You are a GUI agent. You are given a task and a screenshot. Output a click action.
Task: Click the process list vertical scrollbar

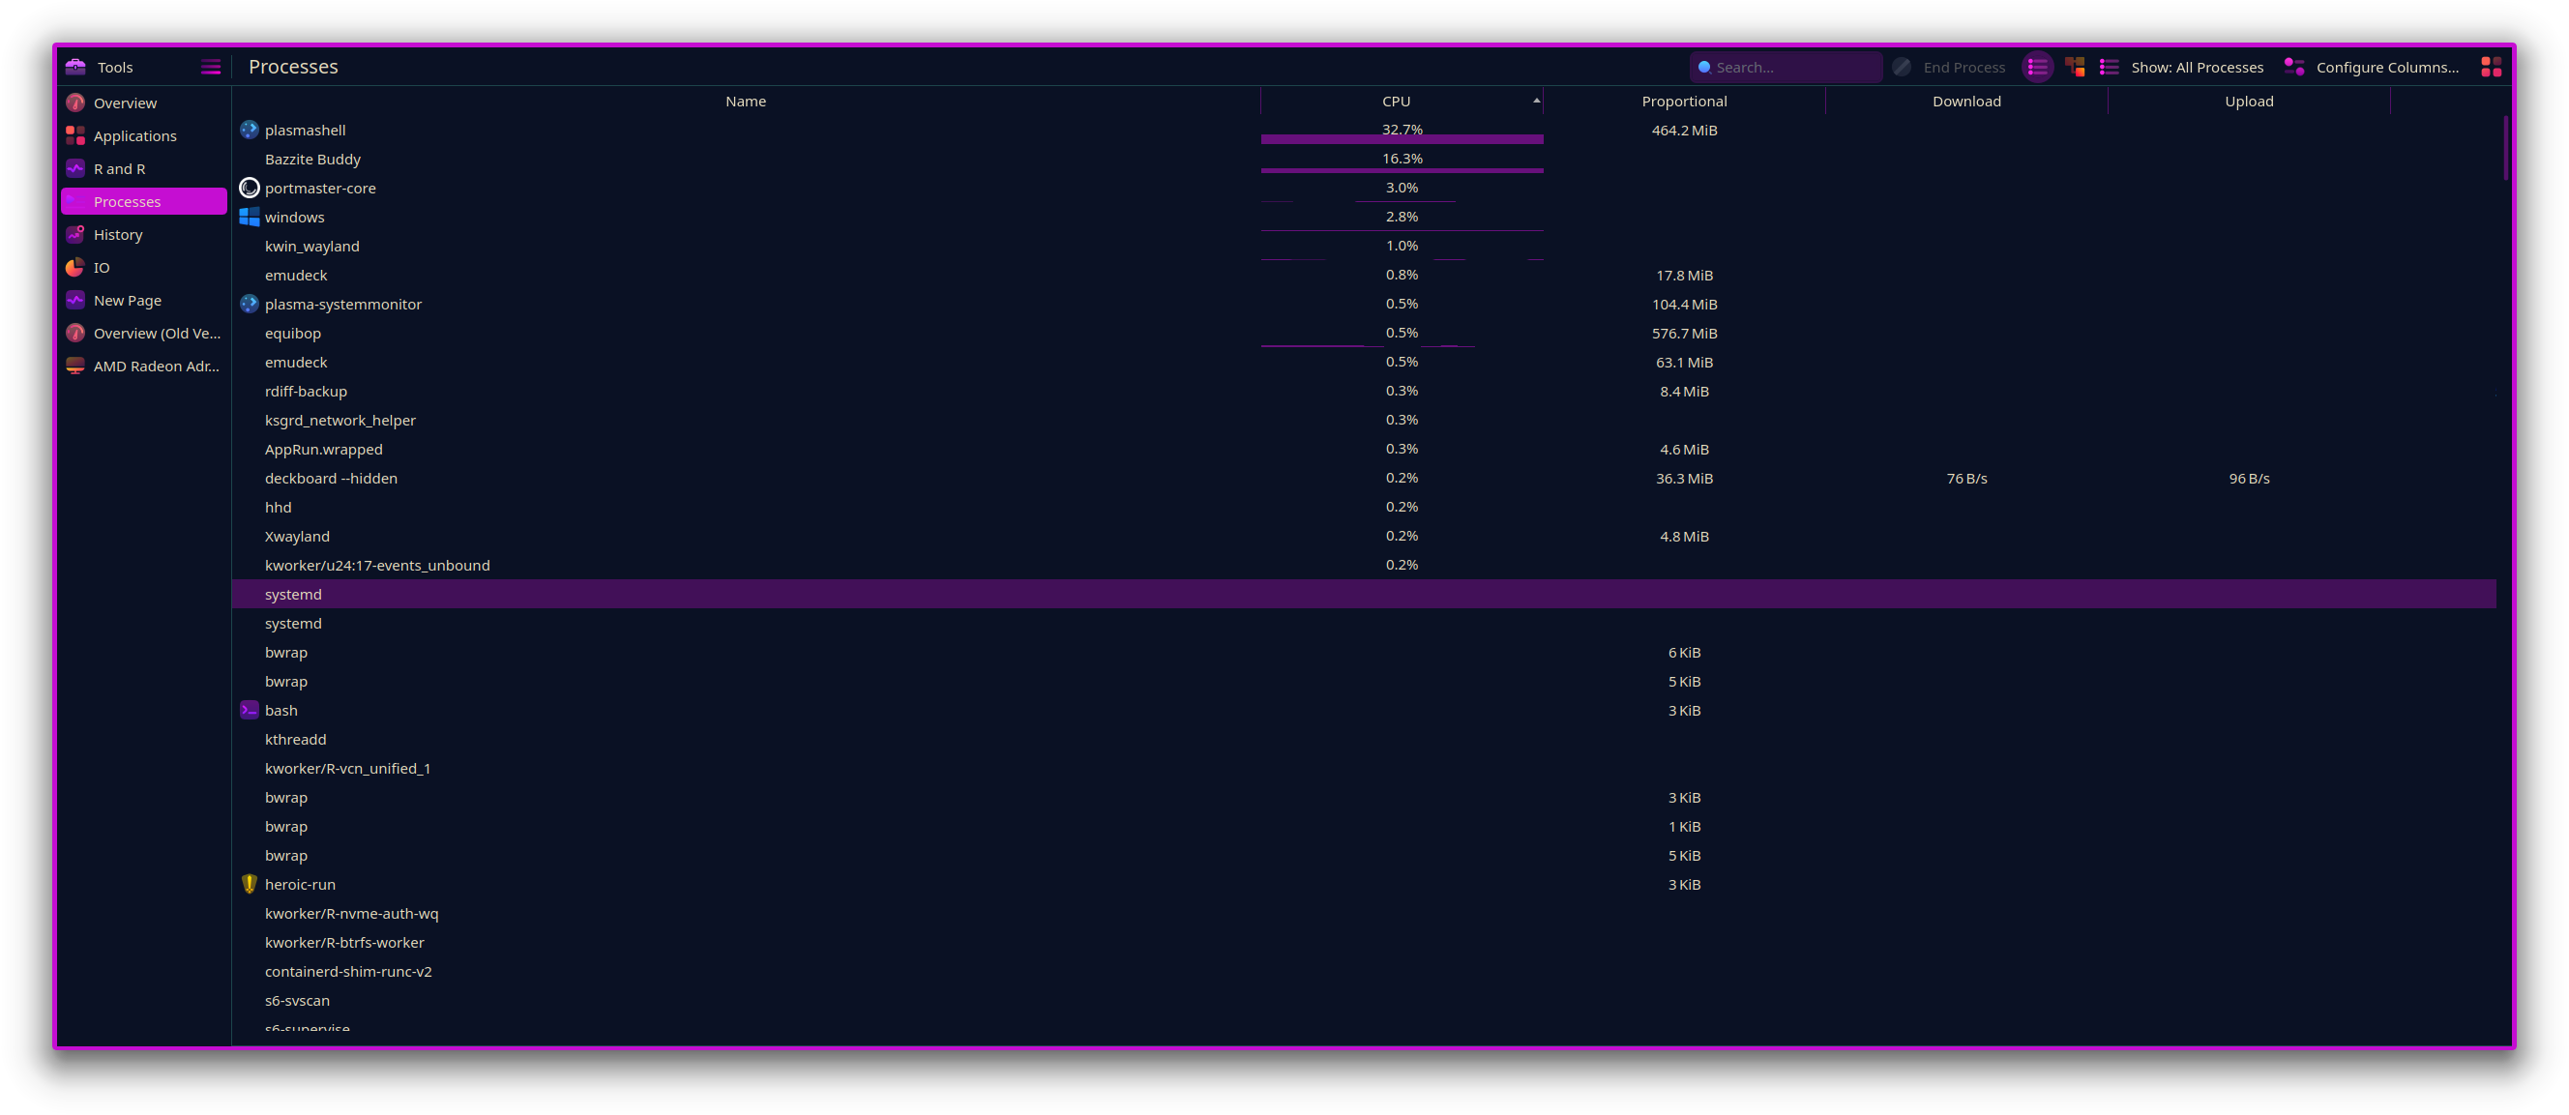[x=2504, y=149]
